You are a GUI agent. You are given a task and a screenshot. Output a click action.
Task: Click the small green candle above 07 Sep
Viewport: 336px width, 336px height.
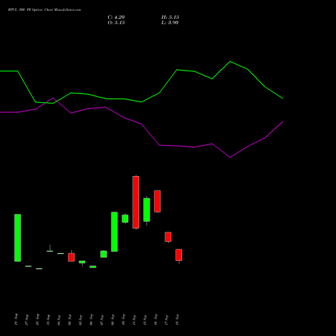(x=103, y=254)
